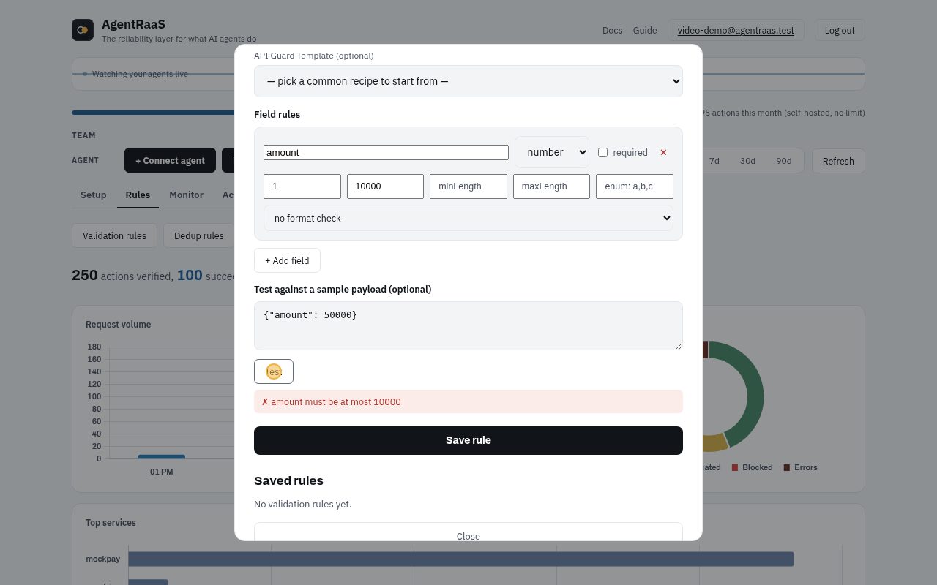The image size is (937, 585).
Task: Run the Test button
Action: pyautogui.click(x=274, y=371)
